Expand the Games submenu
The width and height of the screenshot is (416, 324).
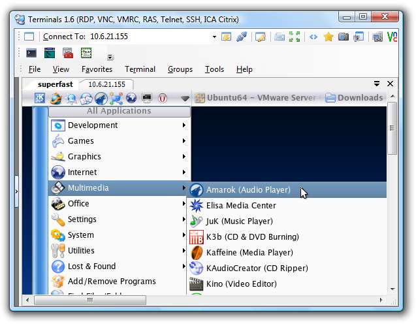click(x=120, y=141)
